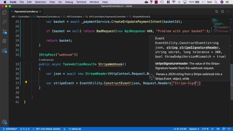Click the 0 references code lens
Viewport: 233px width, 131px height.
point(46,60)
